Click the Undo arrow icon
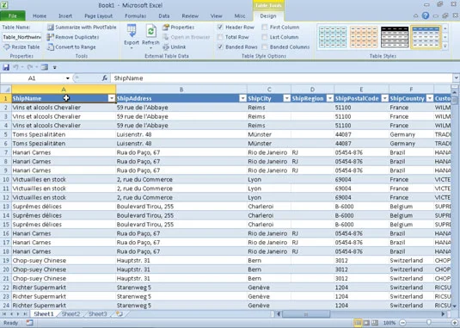The image size is (460, 328). pyautogui.click(x=15, y=67)
